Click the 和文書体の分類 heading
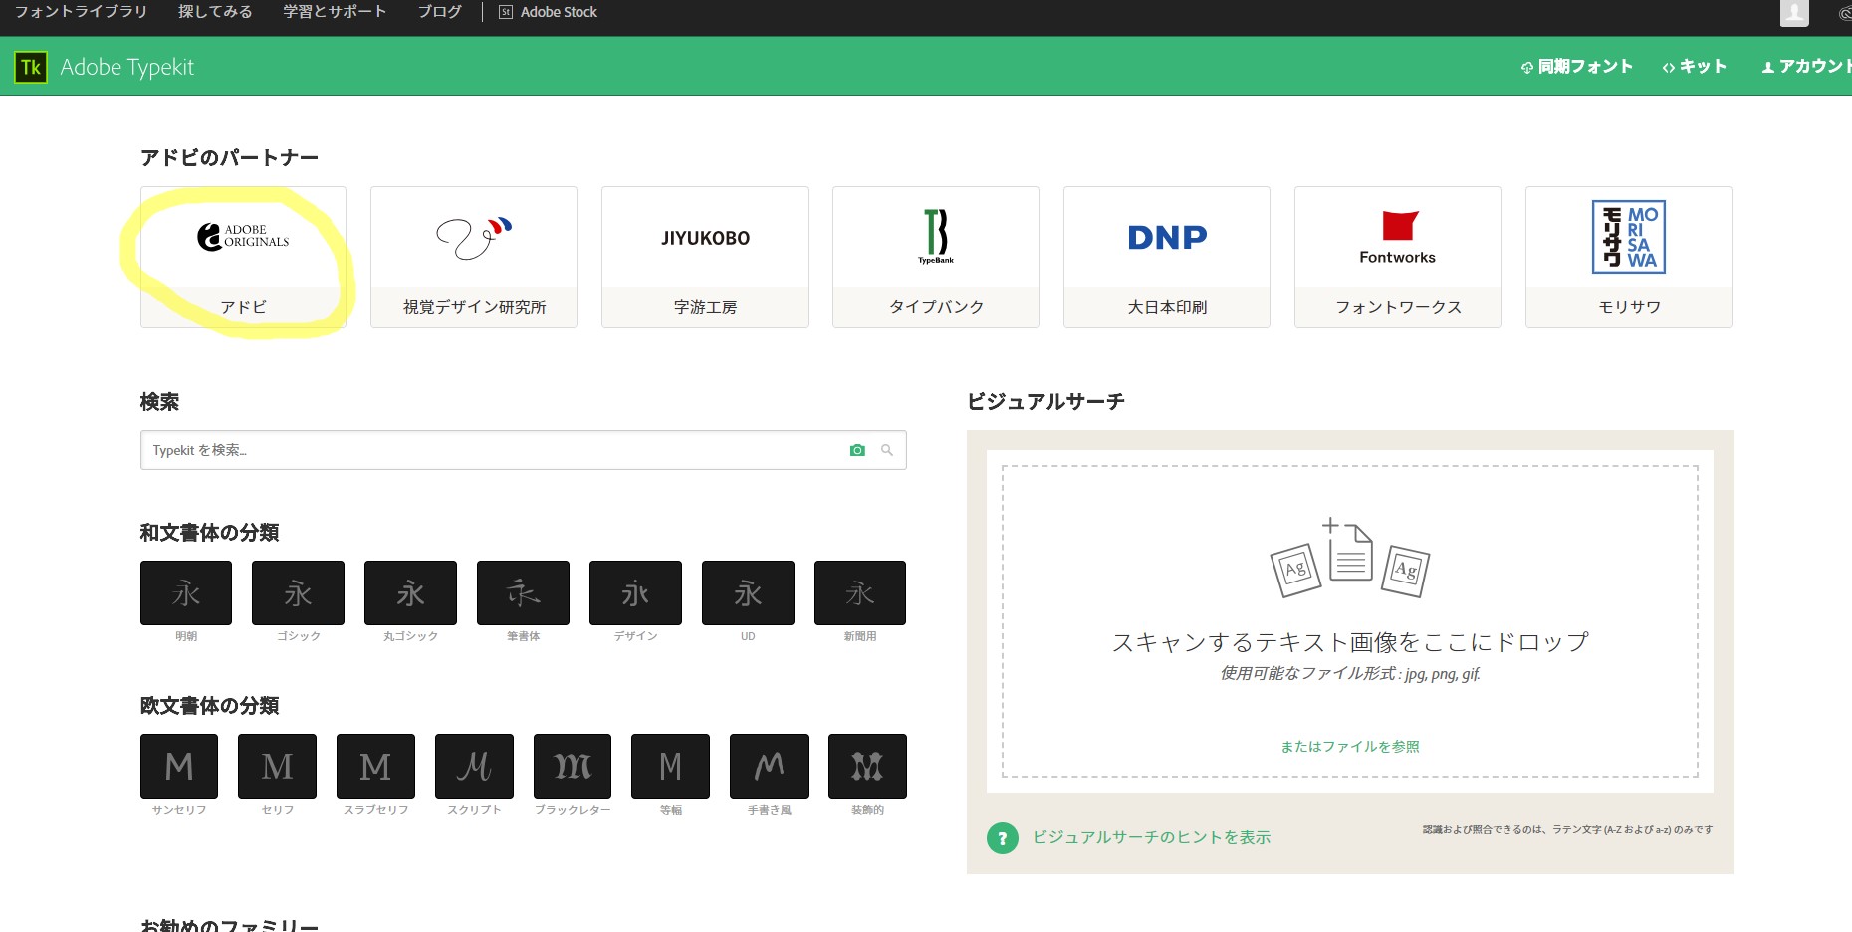Viewport: 1852px width, 932px height. 209,532
